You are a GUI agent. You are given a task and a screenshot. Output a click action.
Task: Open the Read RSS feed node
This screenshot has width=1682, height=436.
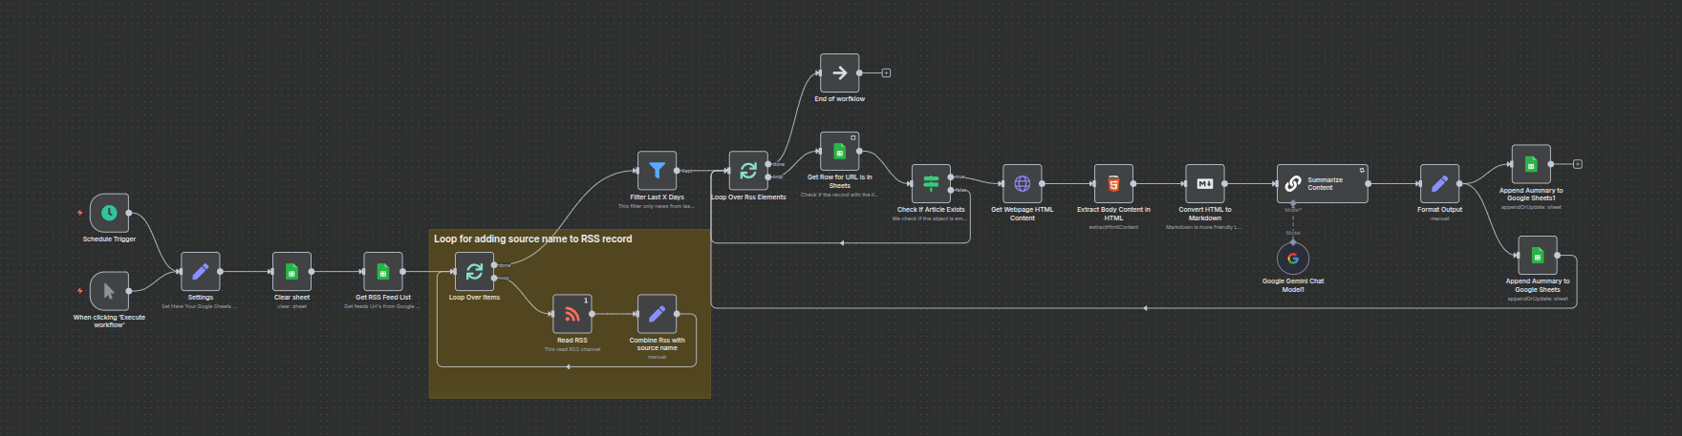[x=571, y=314]
